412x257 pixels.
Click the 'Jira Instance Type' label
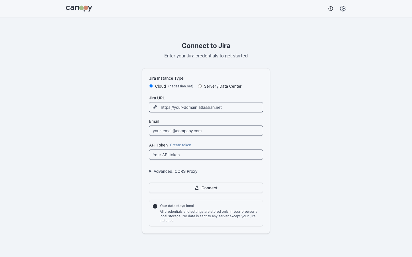click(x=166, y=78)
